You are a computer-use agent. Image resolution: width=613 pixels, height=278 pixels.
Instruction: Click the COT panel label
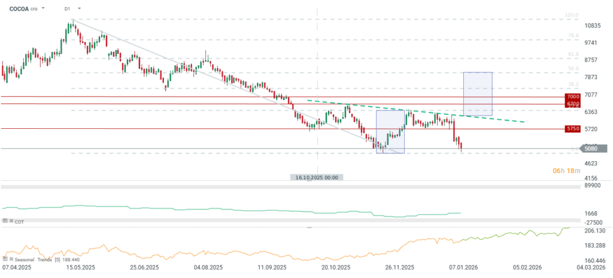(x=19, y=221)
